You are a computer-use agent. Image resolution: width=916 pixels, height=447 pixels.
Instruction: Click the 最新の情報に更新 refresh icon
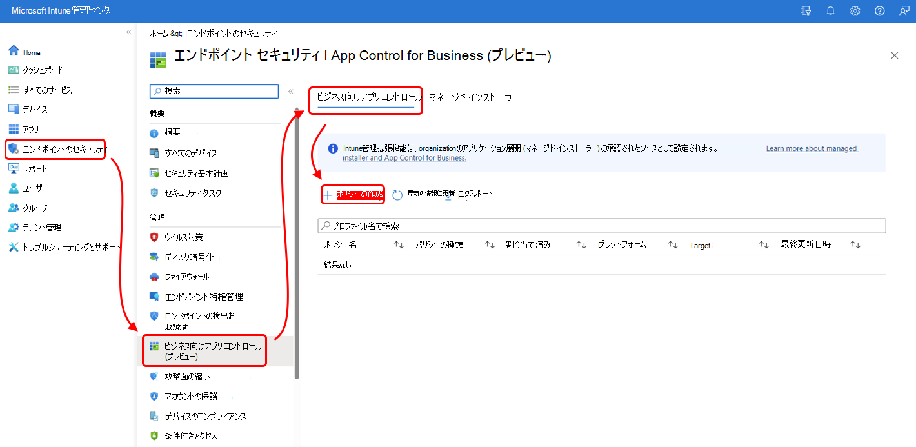point(397,195)
